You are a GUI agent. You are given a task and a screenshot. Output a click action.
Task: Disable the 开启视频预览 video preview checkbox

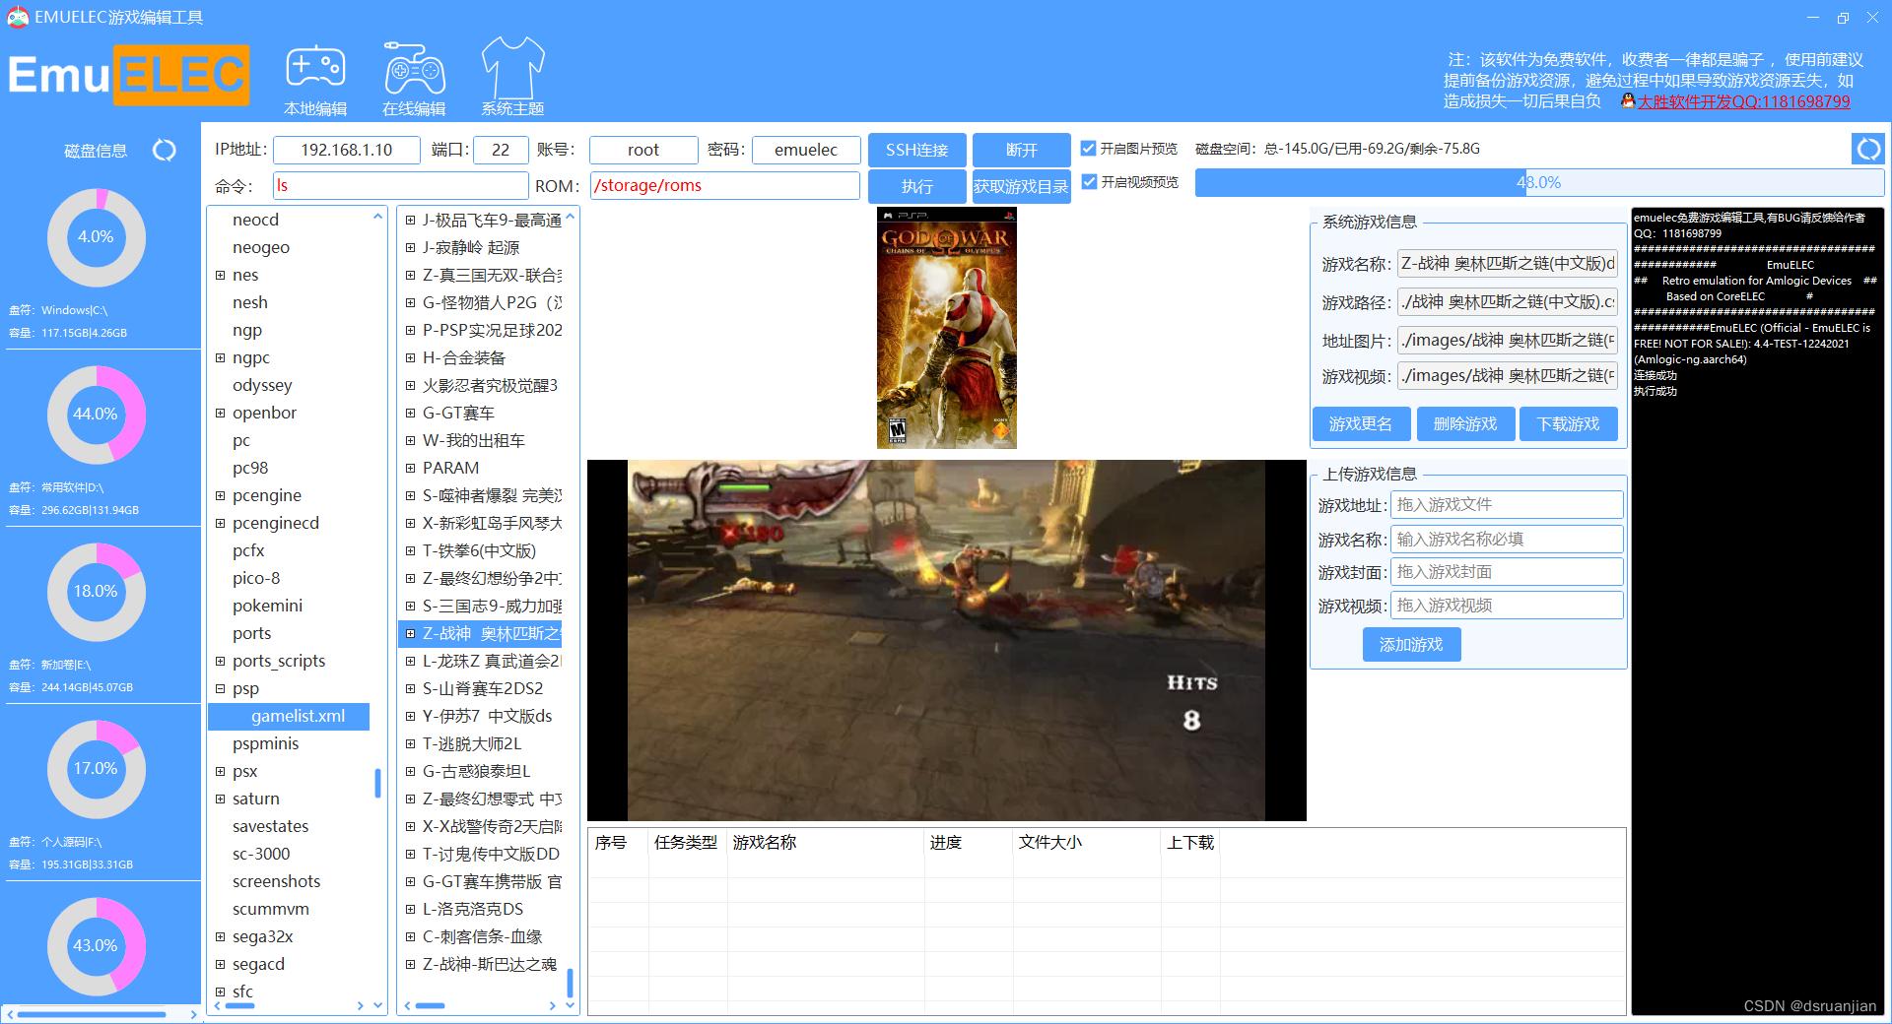coord(1088,181)
